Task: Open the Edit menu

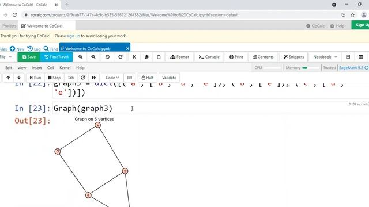Action: (9, 68)
